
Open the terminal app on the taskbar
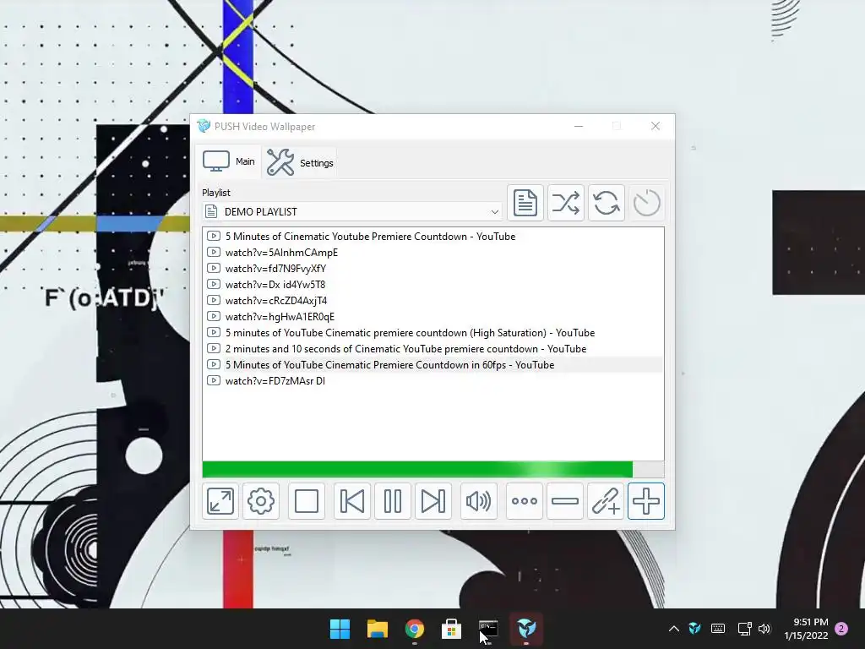tap(489, 629)
